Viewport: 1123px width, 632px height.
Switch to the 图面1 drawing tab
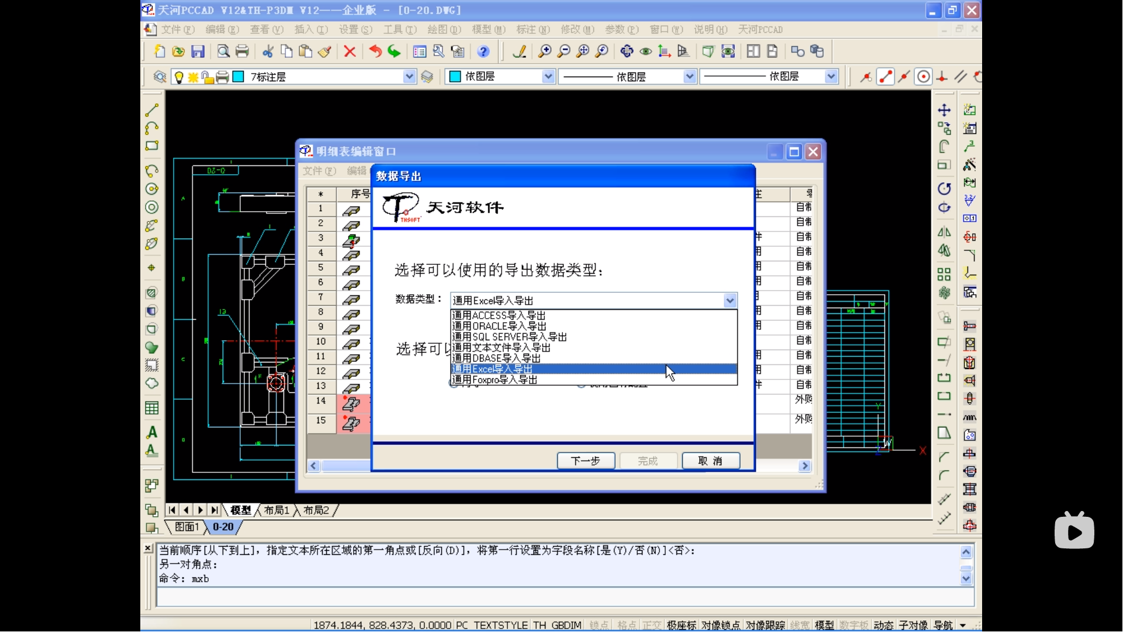coord(187,527)
